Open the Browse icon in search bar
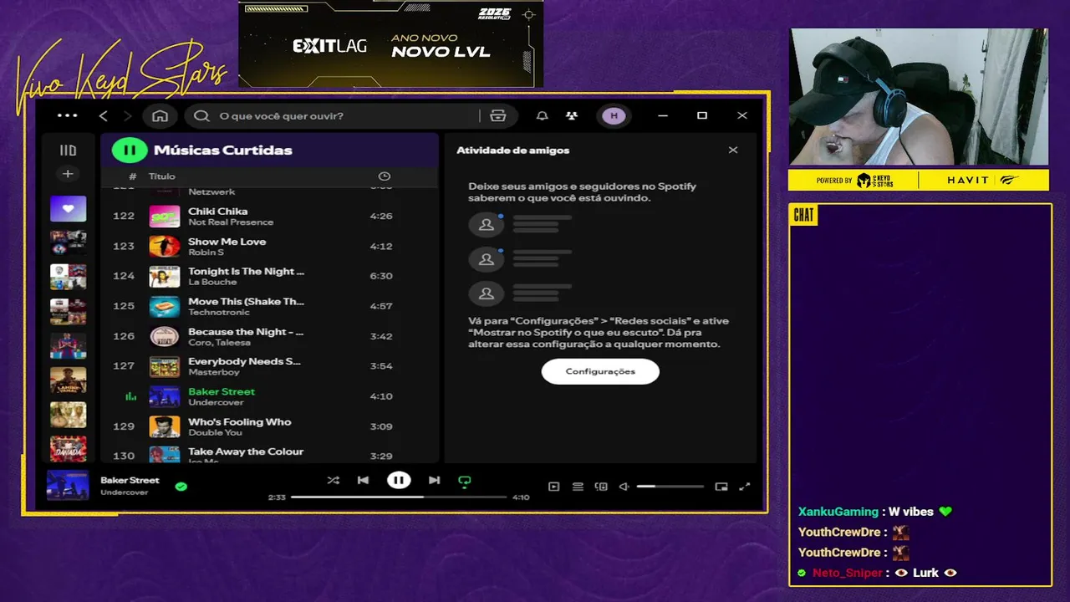This screenshot has height=602, width=1070. click(x=498, y=116)
